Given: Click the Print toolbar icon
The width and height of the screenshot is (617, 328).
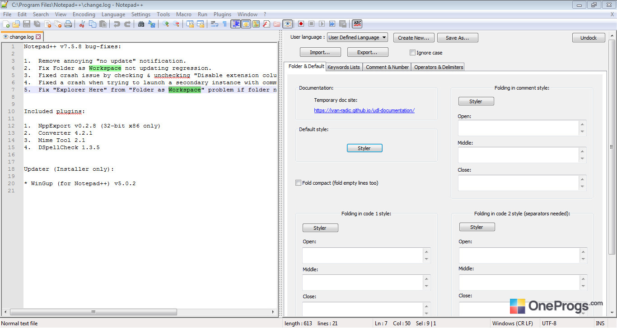Looking at the screenshot, I should [68, 24].
